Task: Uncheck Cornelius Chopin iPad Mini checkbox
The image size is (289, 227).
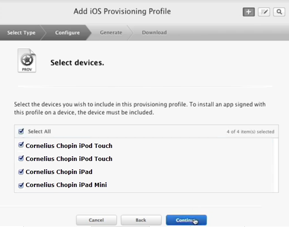Action: (21, 185)
